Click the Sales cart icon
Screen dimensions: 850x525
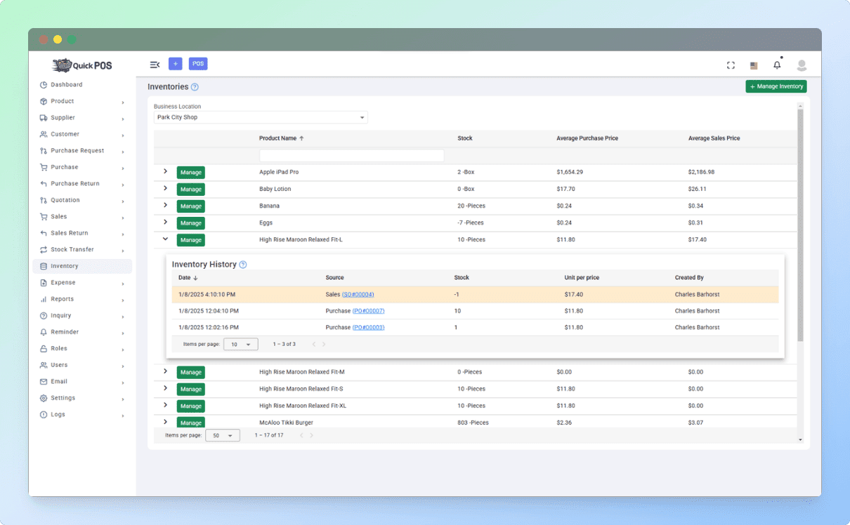pos(44,217)
